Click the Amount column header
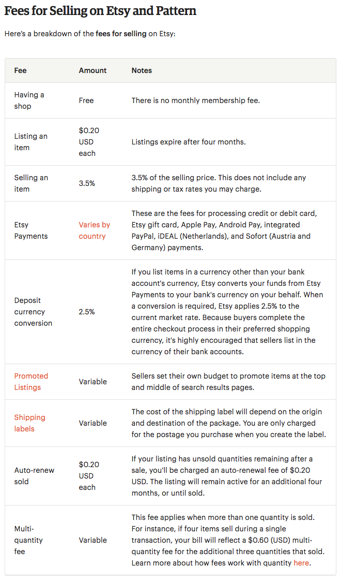340x579 pixels. click(92, 70)
